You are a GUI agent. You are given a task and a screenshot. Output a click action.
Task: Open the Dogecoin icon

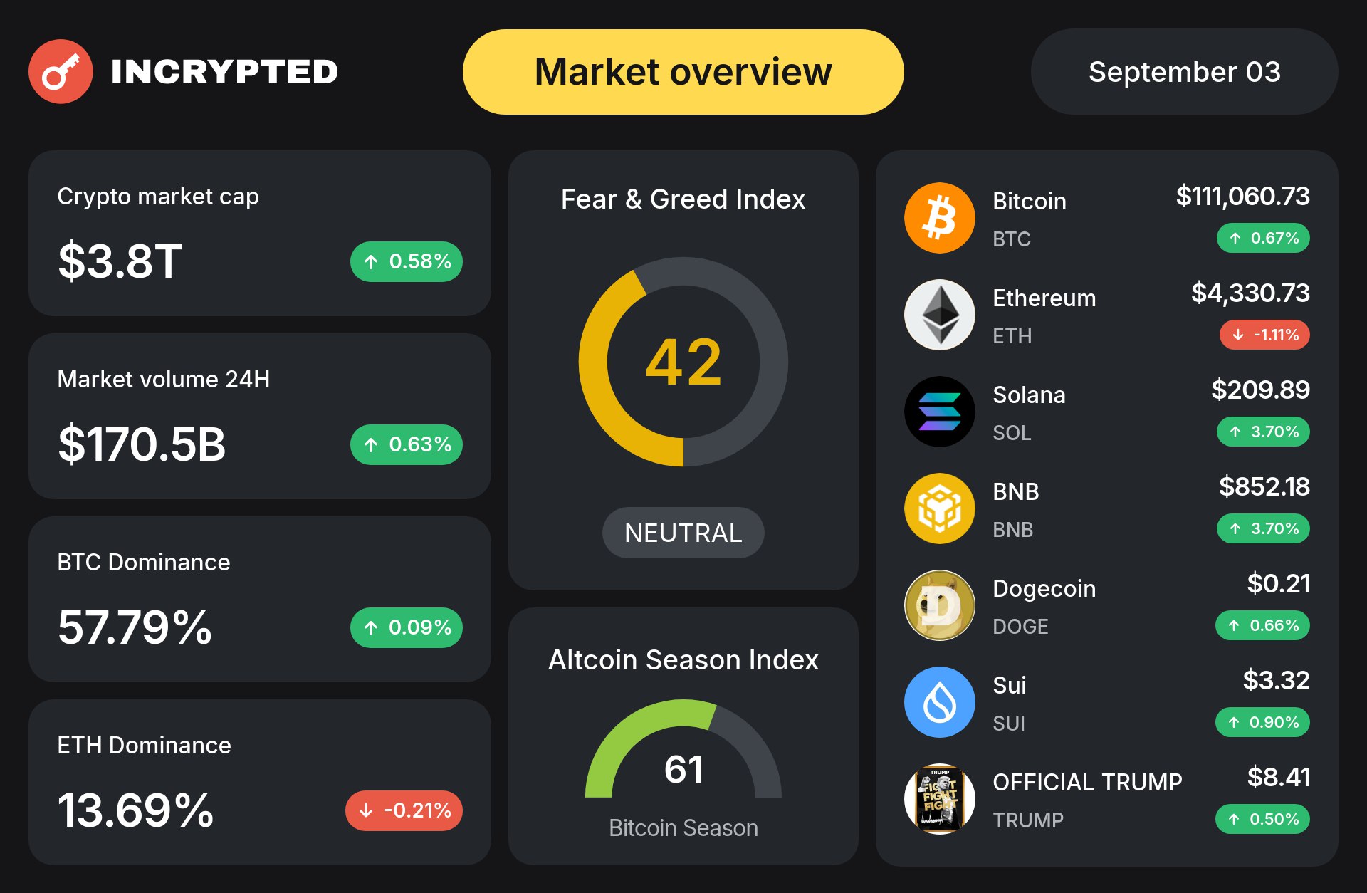click(x=940, y=605)
